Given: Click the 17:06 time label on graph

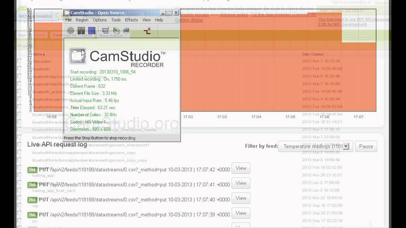Looking at the screenshot, I should 324,117.
